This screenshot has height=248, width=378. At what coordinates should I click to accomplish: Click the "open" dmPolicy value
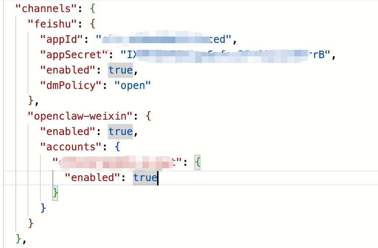pyautogui.click(x=132, y=86)
